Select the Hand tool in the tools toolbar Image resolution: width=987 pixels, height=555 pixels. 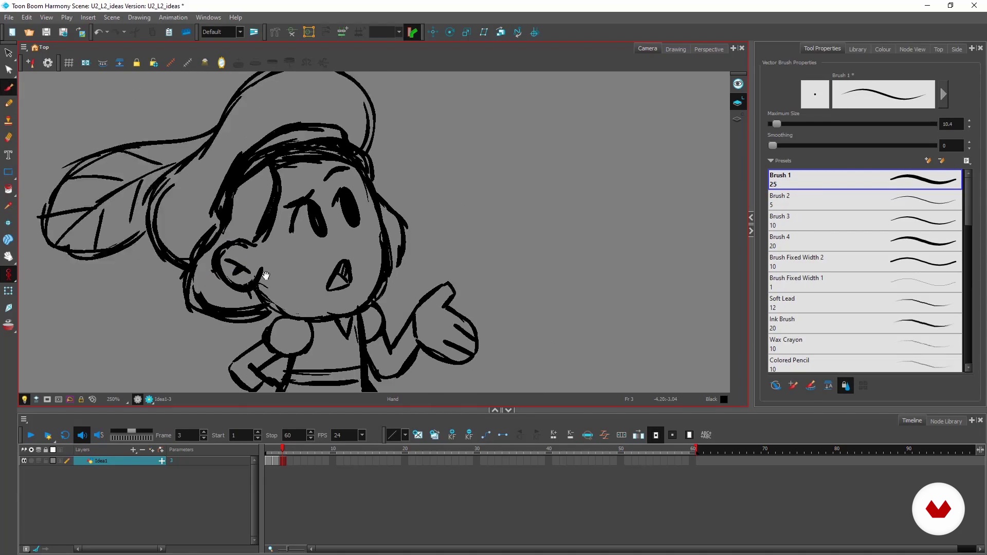point(8,256)
